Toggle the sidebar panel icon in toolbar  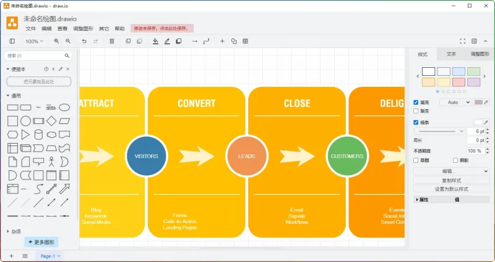[x=12, y=41]
